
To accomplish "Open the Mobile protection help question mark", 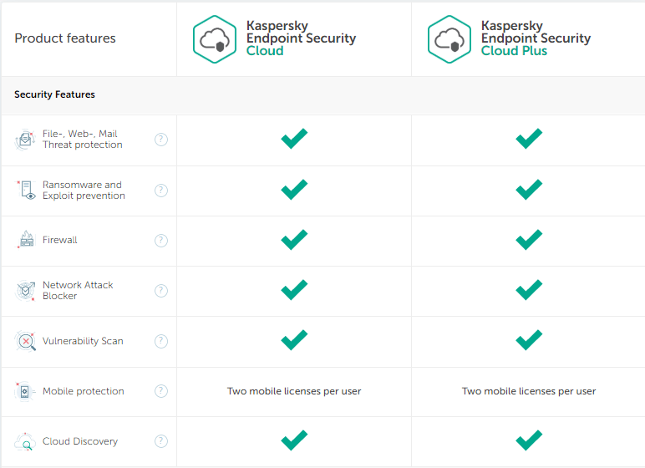I will (x=161, y=391).
